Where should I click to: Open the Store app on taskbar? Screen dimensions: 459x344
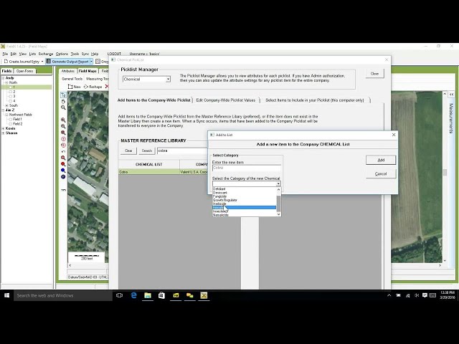161,295
